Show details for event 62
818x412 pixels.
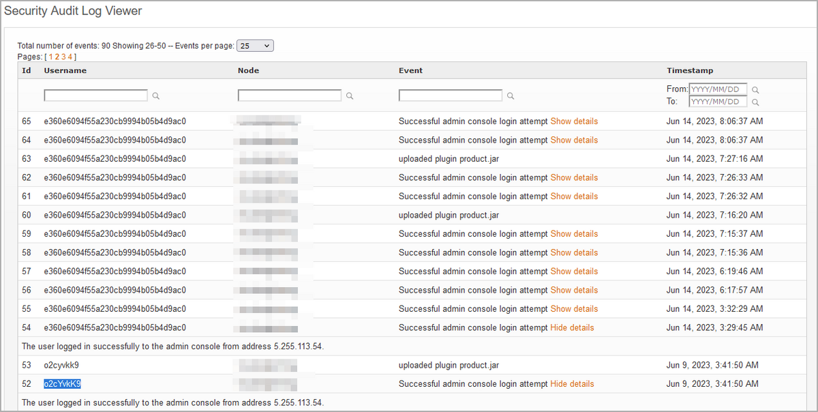coord(573,177)
